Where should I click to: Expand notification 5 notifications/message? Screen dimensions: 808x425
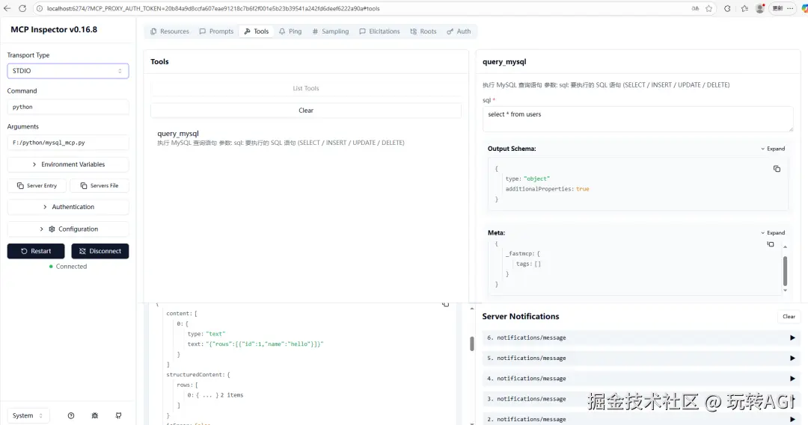click(642, 358)
